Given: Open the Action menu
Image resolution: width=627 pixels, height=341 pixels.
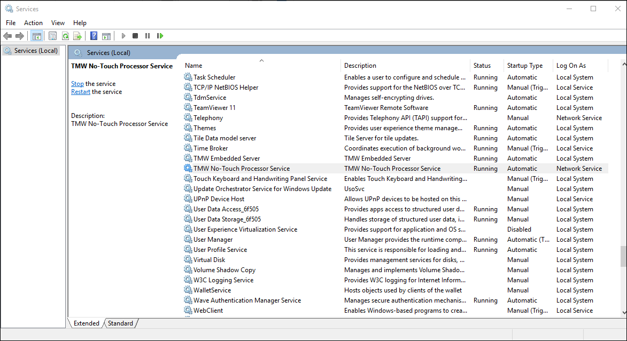Looking at the screenshot, I should tap(33, 23).
